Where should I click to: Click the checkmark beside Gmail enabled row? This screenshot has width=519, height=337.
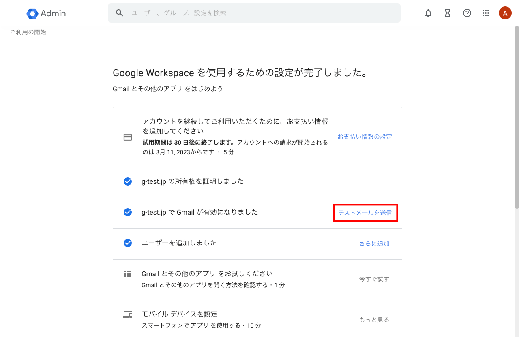point(128,212)
